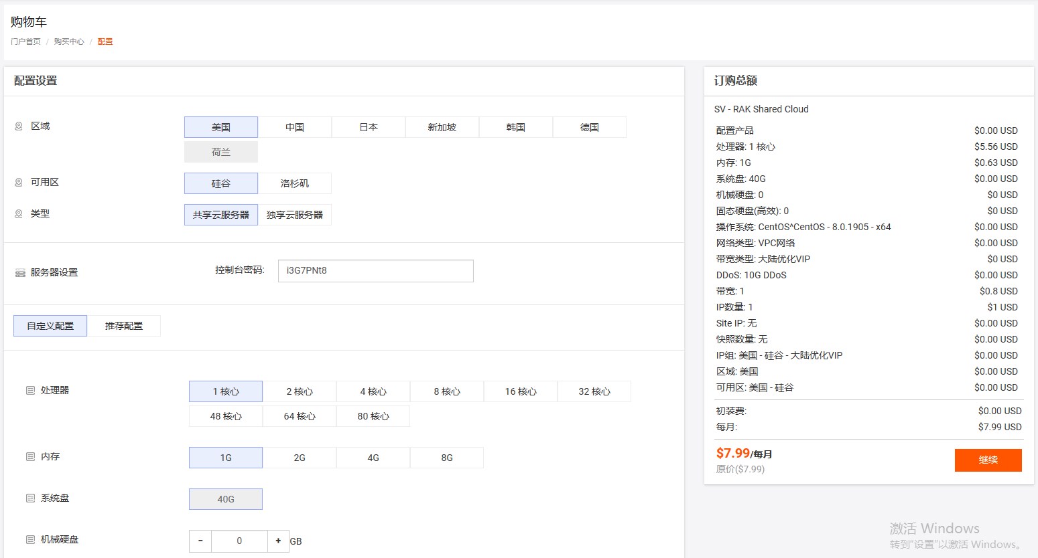1038x558 pixels.
Task: Choose 8G memory option
Action: point(446,458)
